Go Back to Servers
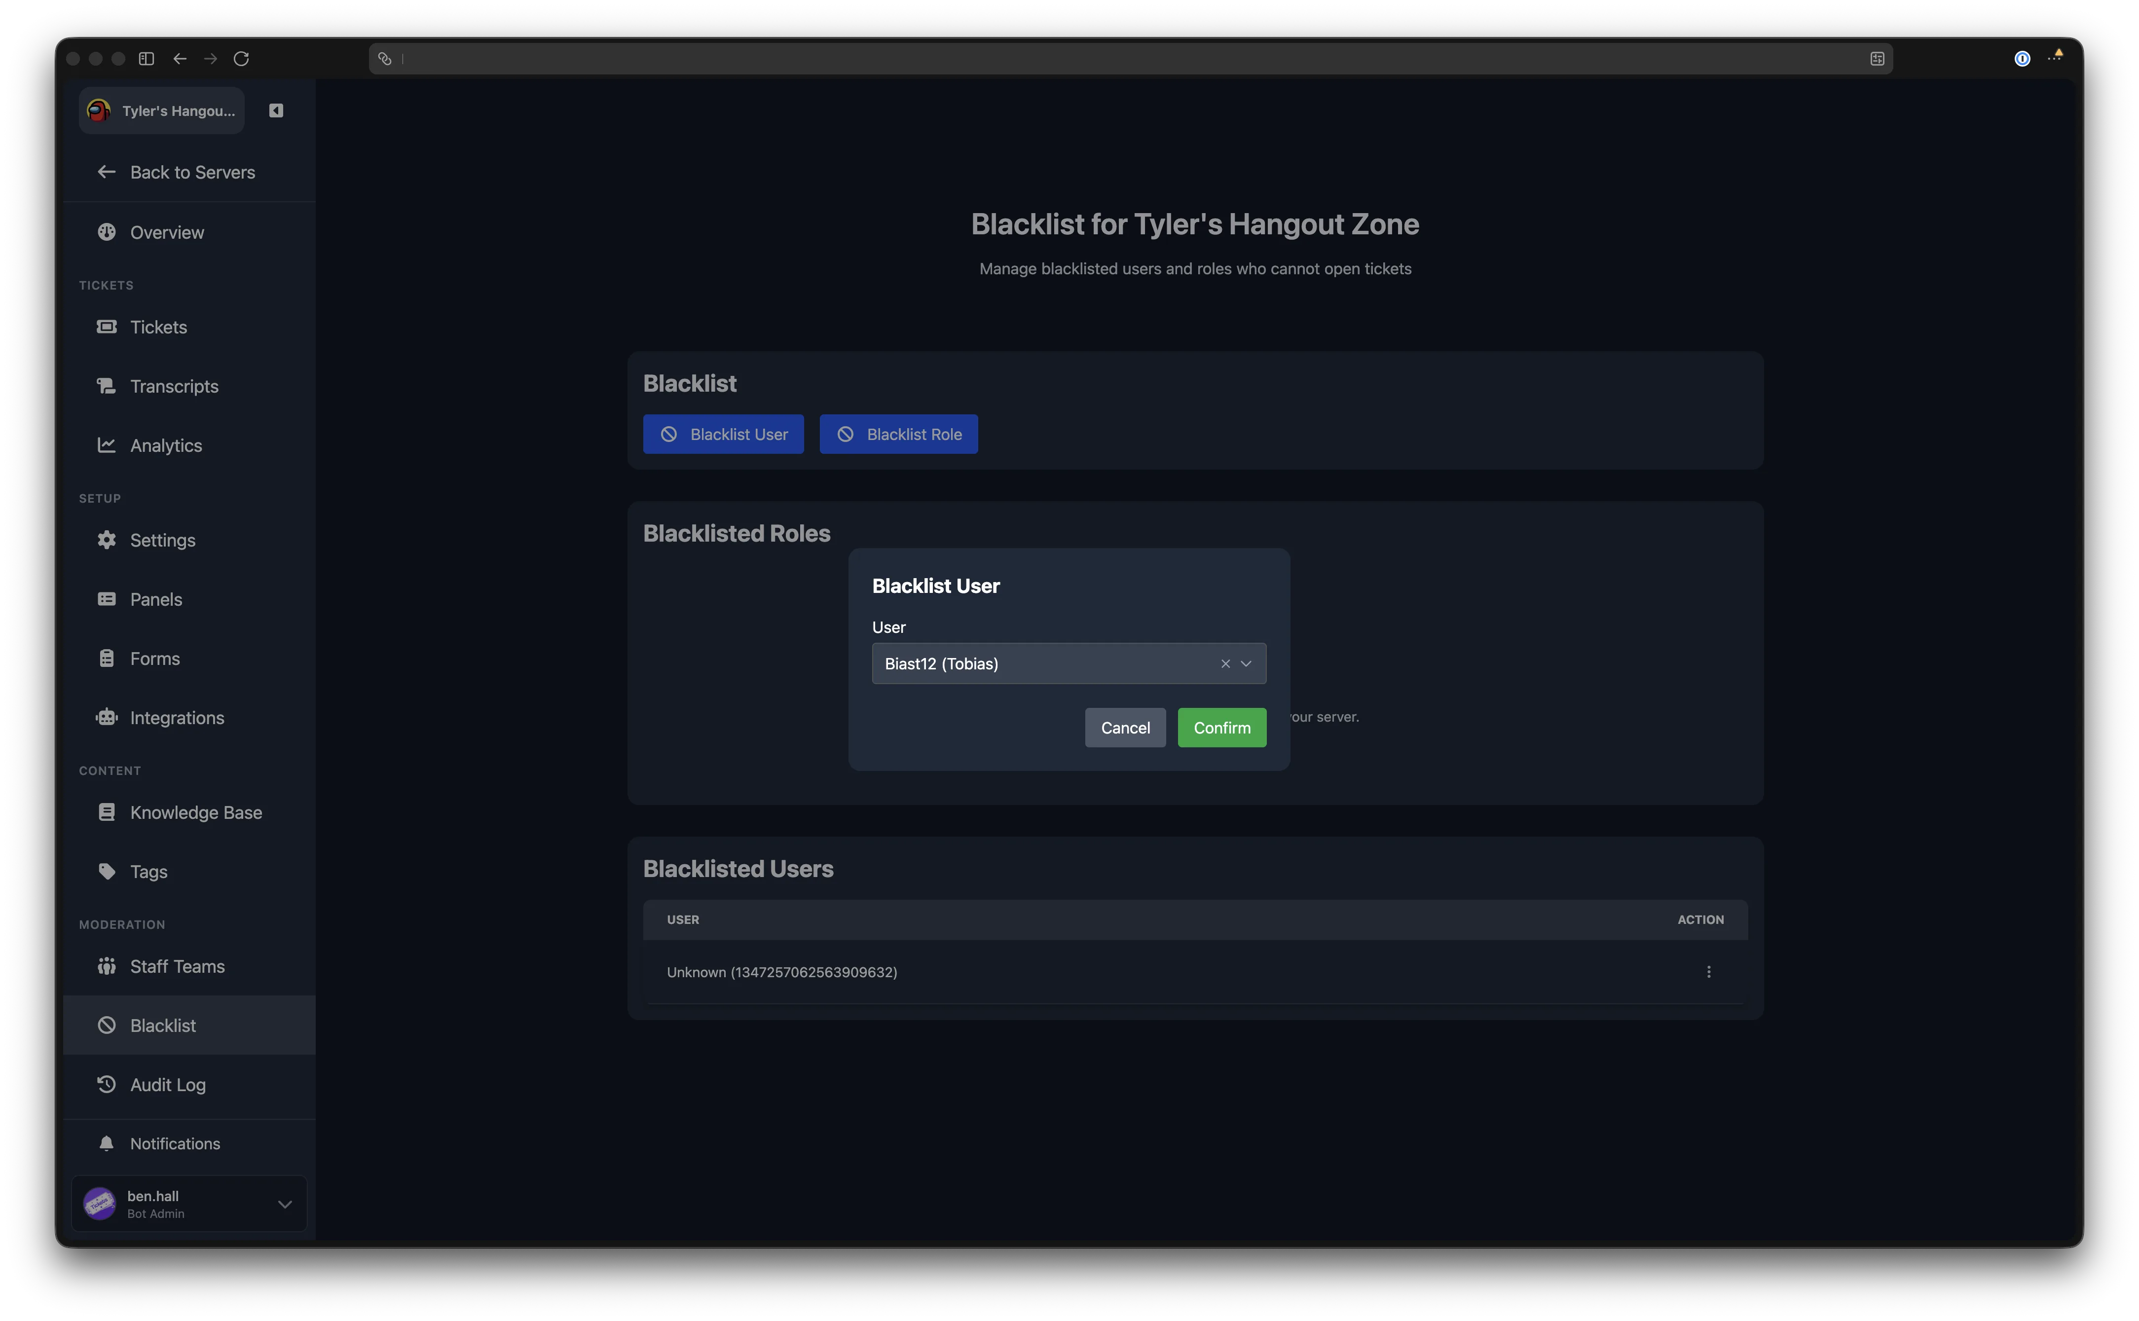This screenshot has width=2139, height=1321. click(189, 172)
